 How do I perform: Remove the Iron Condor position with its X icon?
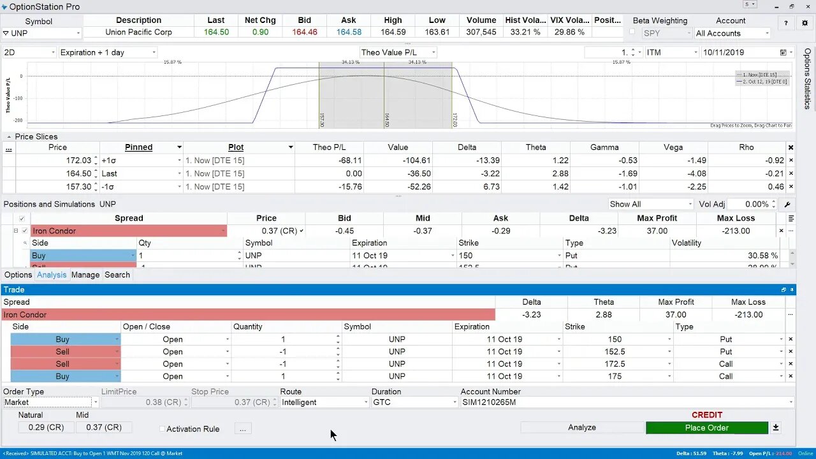tap(781, 231)
